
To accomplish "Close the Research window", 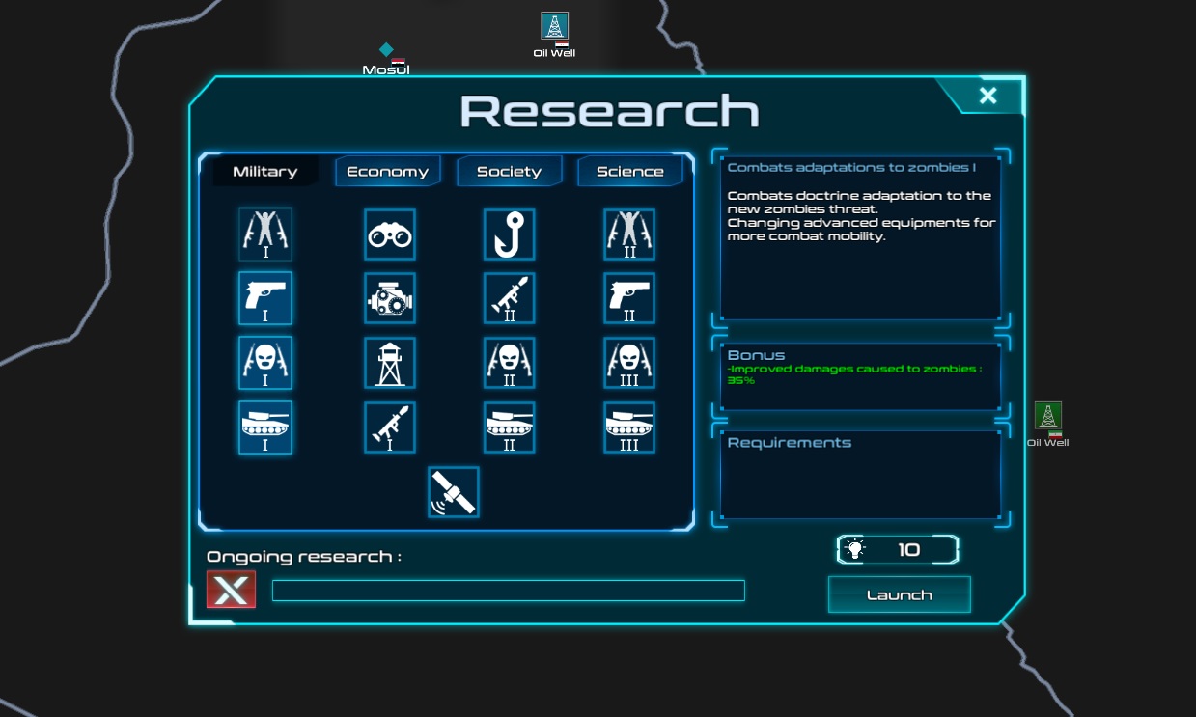I will [x=987, y=96].
